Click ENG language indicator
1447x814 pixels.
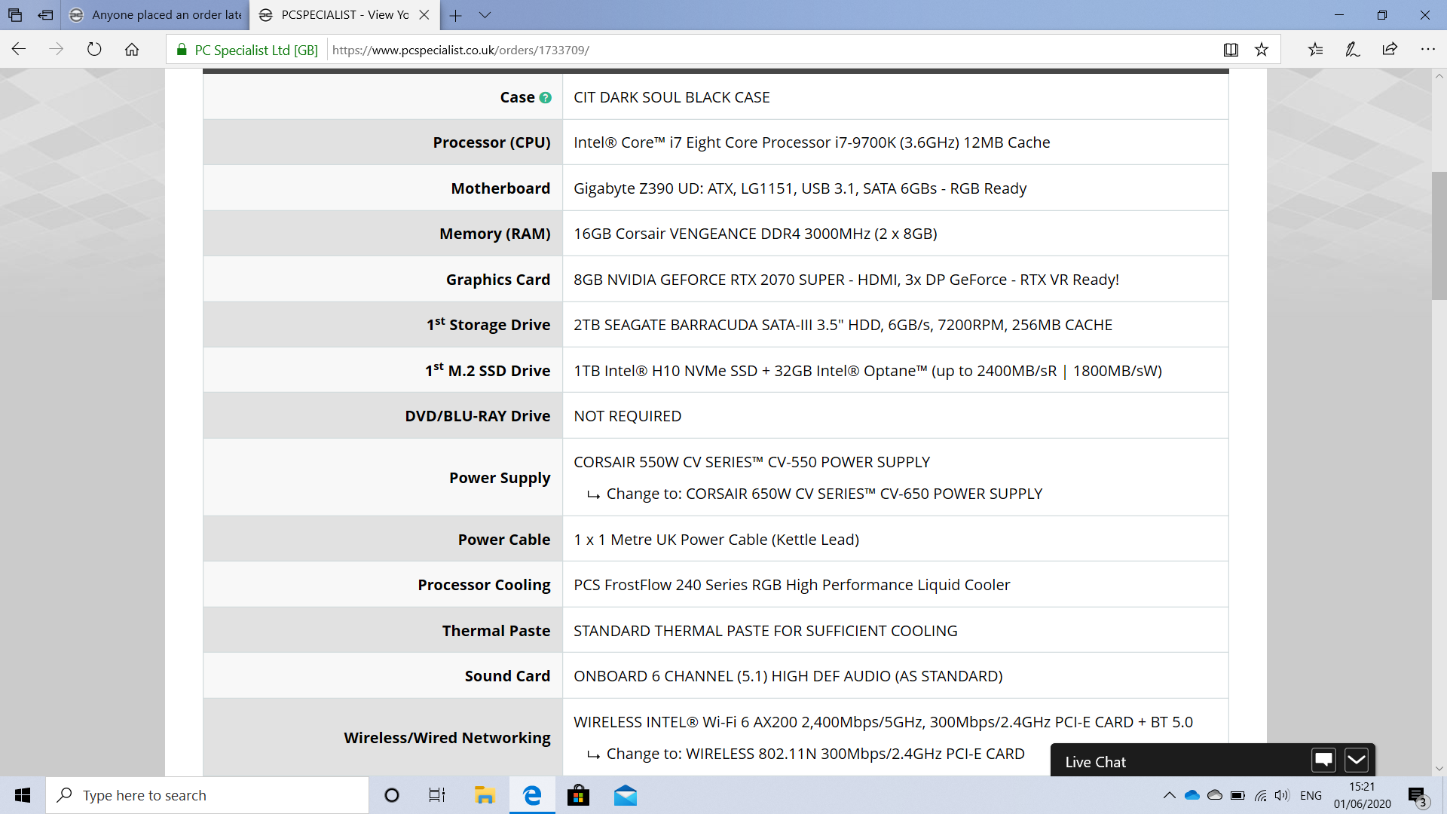point(1311,795)
